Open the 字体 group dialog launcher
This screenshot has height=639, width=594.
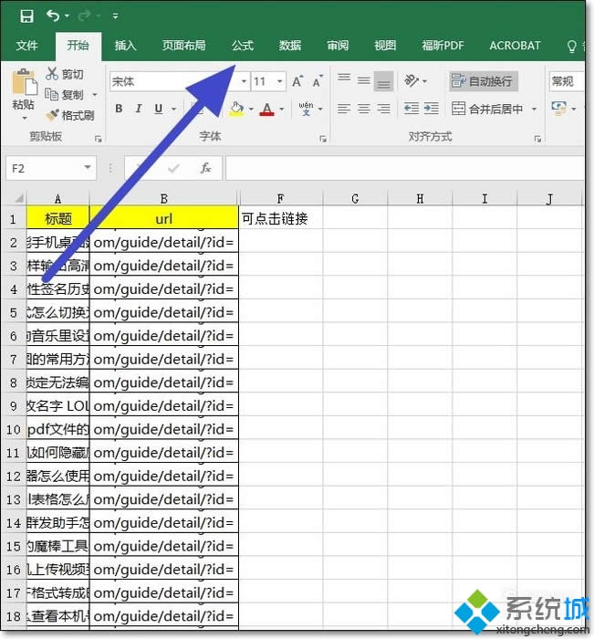(x=323, y=139)
